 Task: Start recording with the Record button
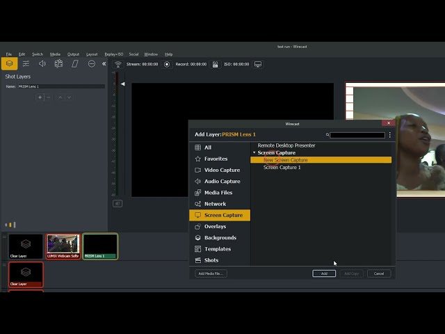pyautogui.click(x=167, y=64)
